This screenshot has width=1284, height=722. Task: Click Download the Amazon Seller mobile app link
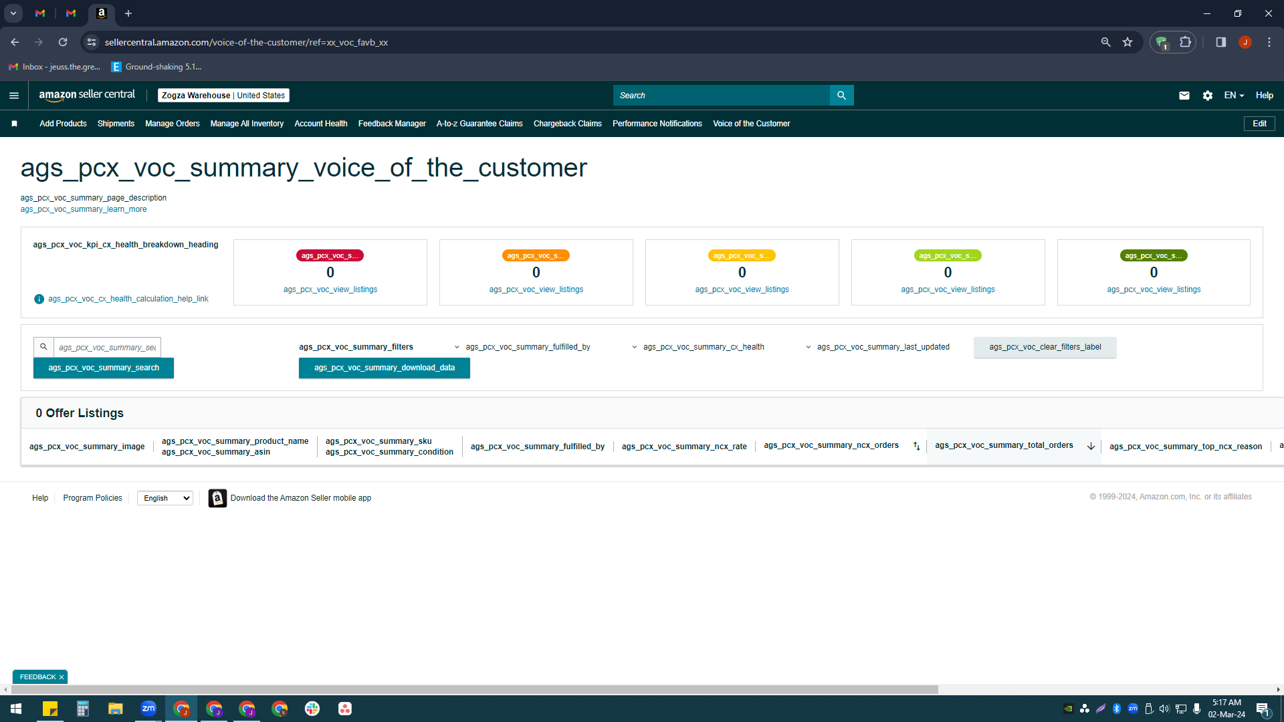coord(301,498)
